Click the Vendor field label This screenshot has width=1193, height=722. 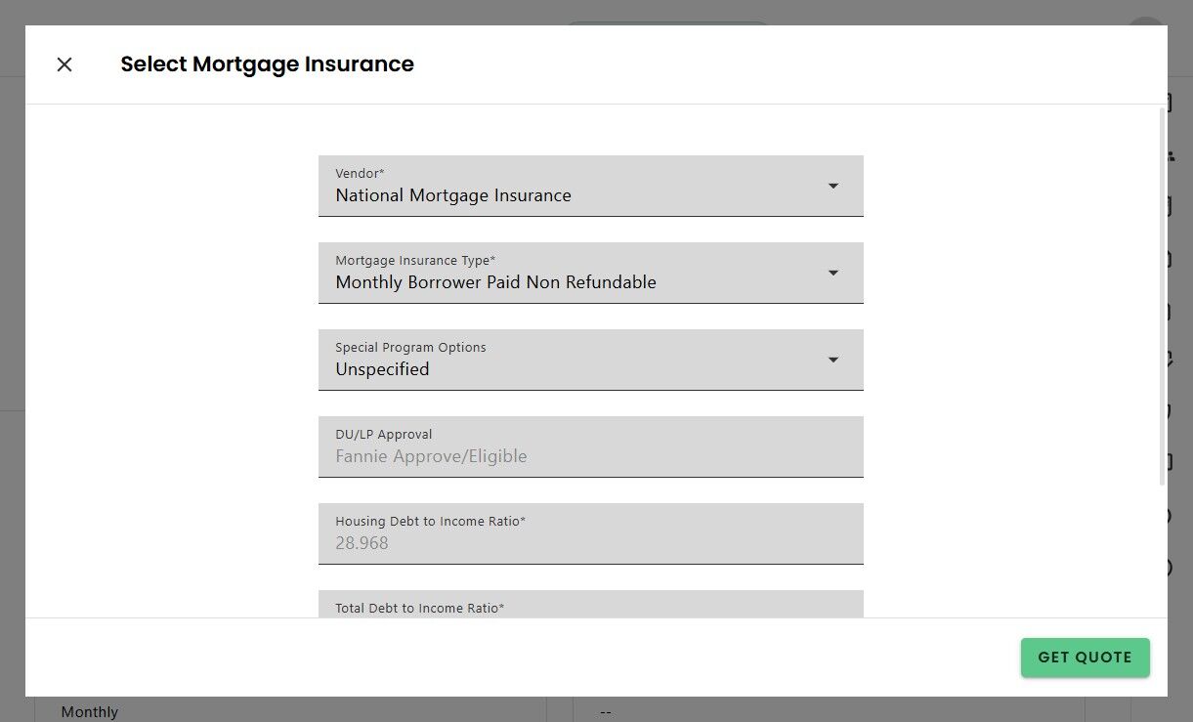coord(360,173)
